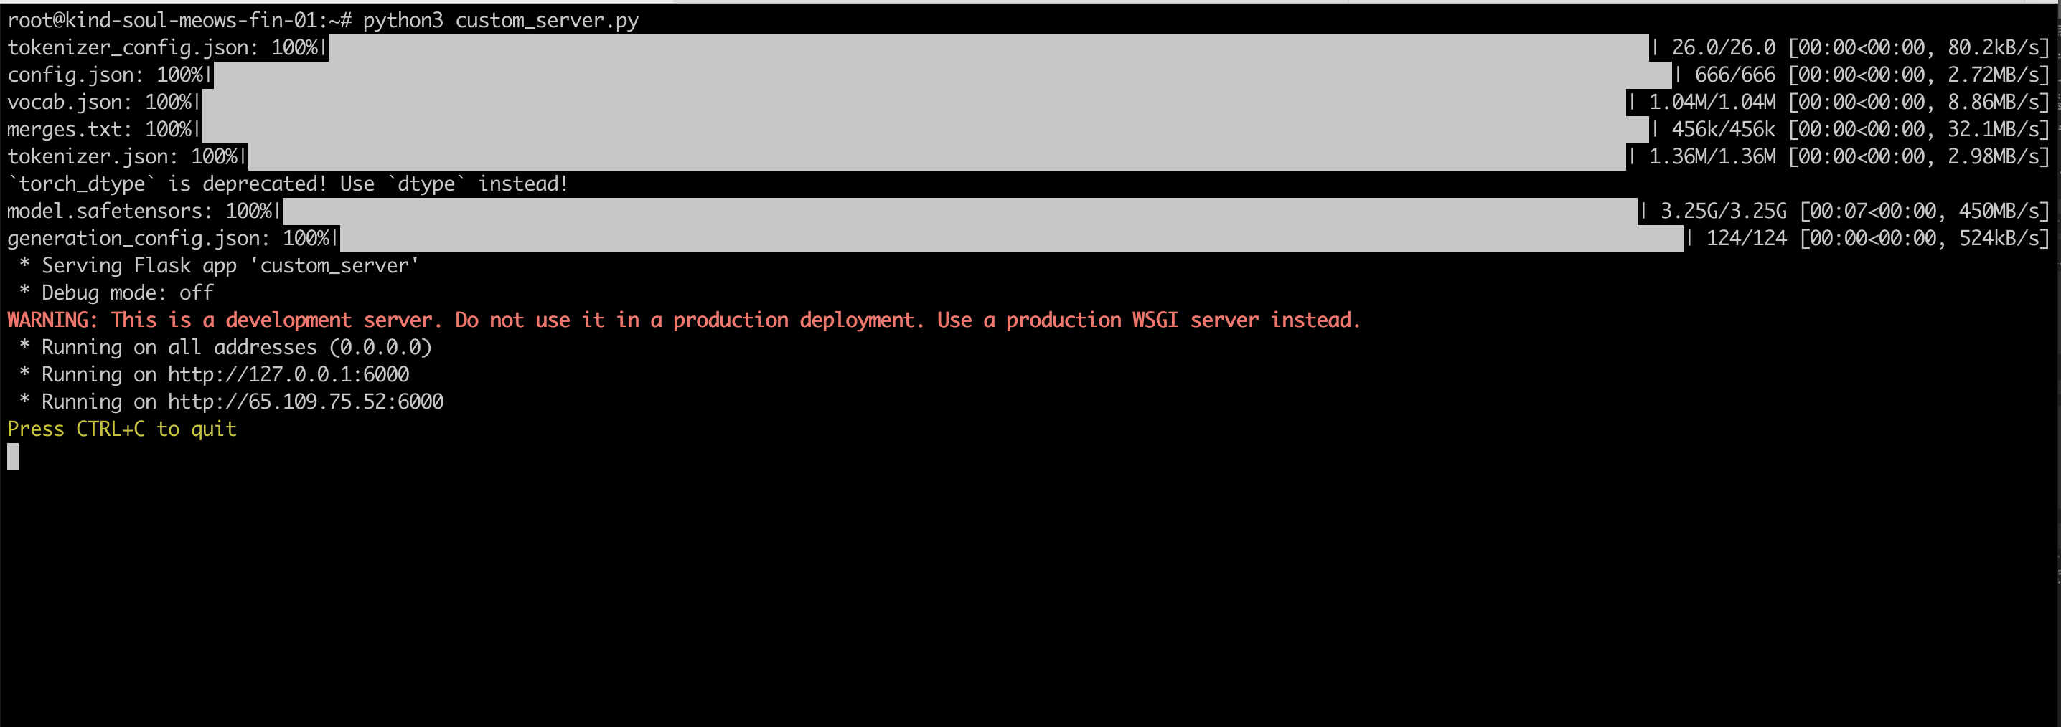Click the torch_dtype deprecated warning line
Viewport: 2061px width, 727px height.
(x=288, y=184)
